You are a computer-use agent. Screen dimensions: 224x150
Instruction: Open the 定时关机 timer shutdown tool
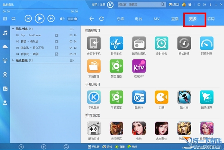point(162,43)
